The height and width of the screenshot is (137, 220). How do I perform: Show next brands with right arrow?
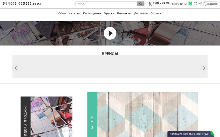point(204,68)
